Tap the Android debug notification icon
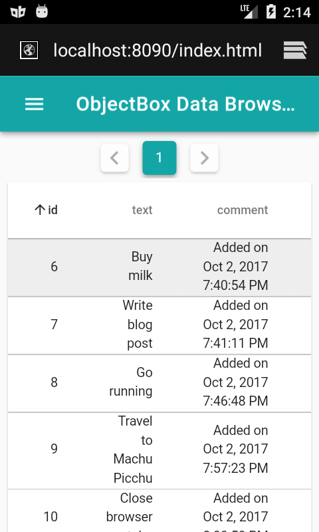319x532 pixels. pos(42,11)
